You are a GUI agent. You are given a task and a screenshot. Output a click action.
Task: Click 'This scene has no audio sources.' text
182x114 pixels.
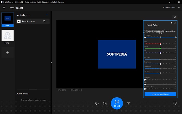point(34,100)
